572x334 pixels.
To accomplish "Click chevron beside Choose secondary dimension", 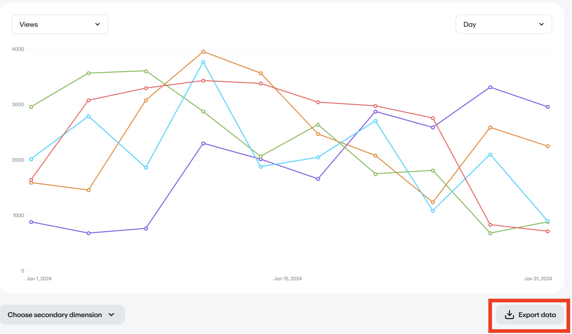I will [112, 315].
